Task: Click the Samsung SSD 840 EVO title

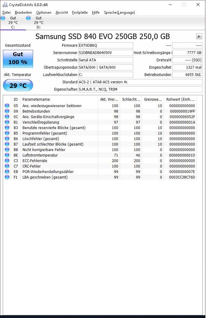Action: (102, 37)
